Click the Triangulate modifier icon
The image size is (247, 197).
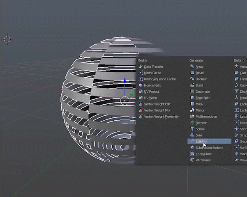[x=192, y=154]
